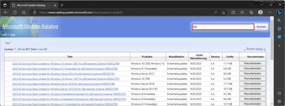Screen dimensions: 285x106
Task: Click Herunterladen for Windows 10 Version 1507
Action: tap(252, 79)
